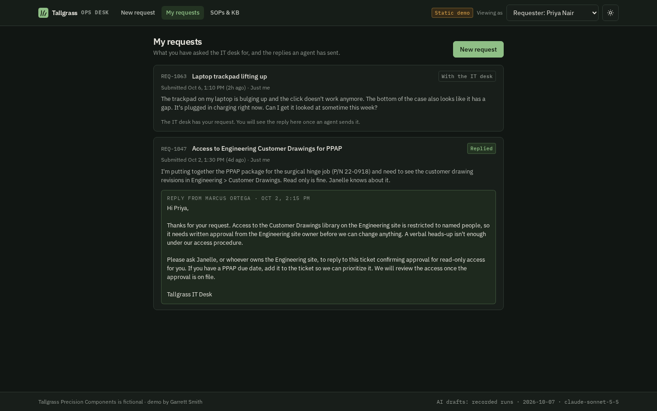Go to the SOPs & KB tab
Image resolution: width=657 pixels, height=411 pixels.
pyautogui.click(x=224, y=13)
